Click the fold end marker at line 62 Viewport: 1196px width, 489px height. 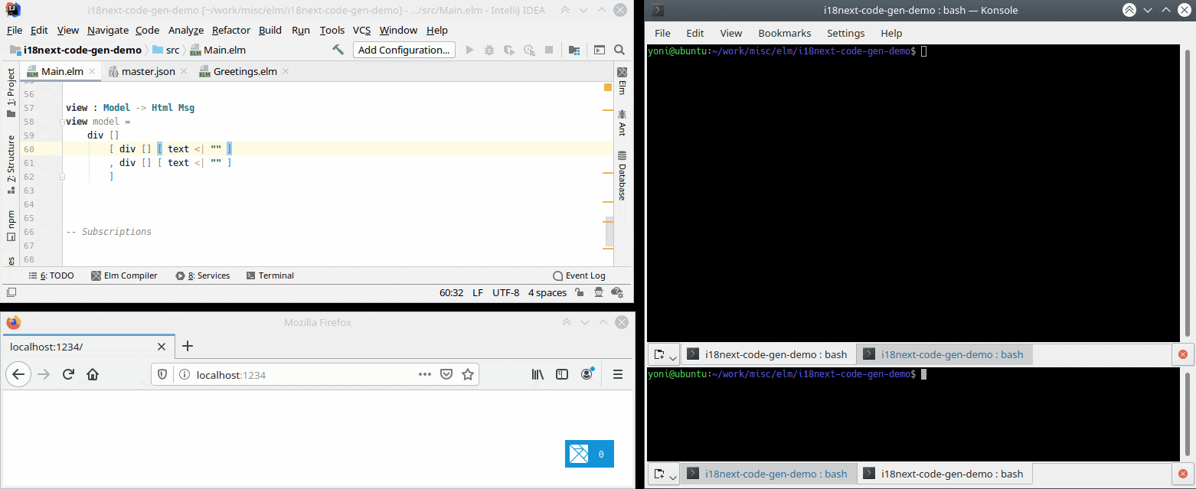click(x=62, y=177)
